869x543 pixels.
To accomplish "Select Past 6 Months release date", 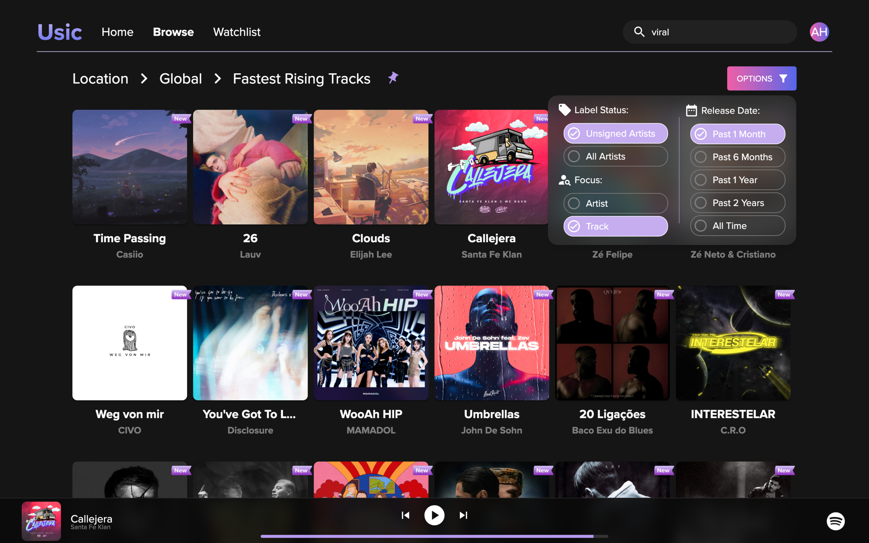I will [737, 157].
